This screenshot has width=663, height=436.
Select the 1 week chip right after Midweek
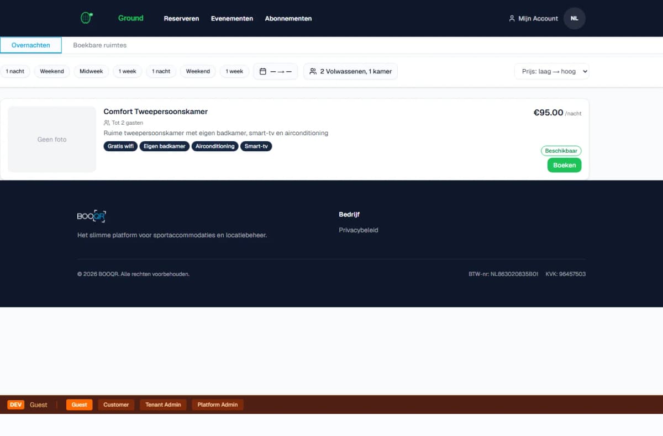[x=128, y=71]
